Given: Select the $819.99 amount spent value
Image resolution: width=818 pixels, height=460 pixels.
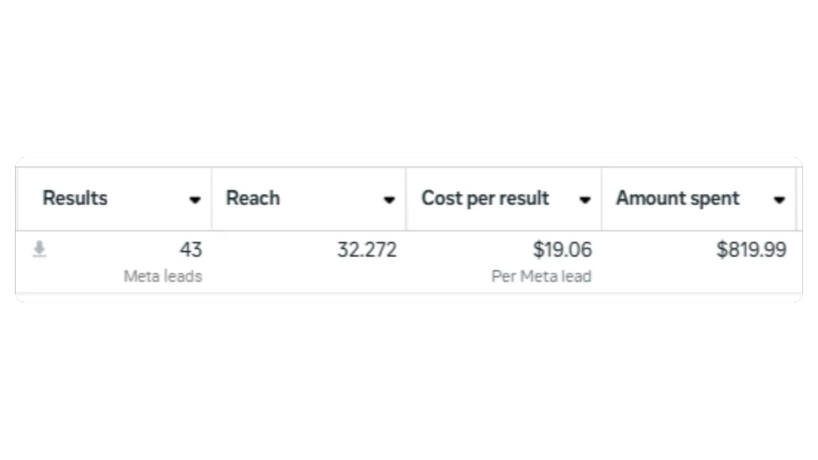Looking at the screenshot, I should point(751,250).
